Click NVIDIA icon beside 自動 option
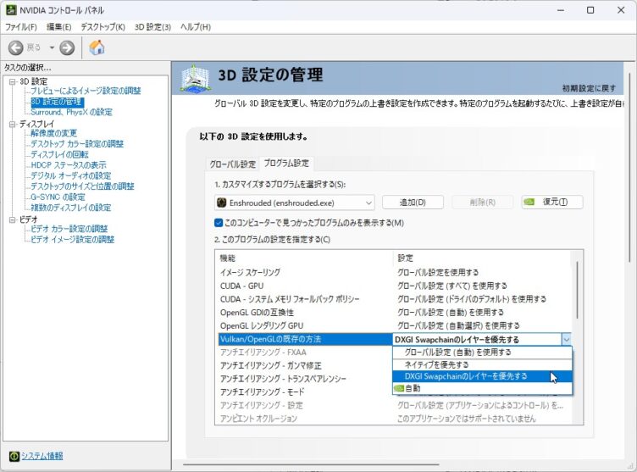 pyautogui.click(x=399, y=388)
